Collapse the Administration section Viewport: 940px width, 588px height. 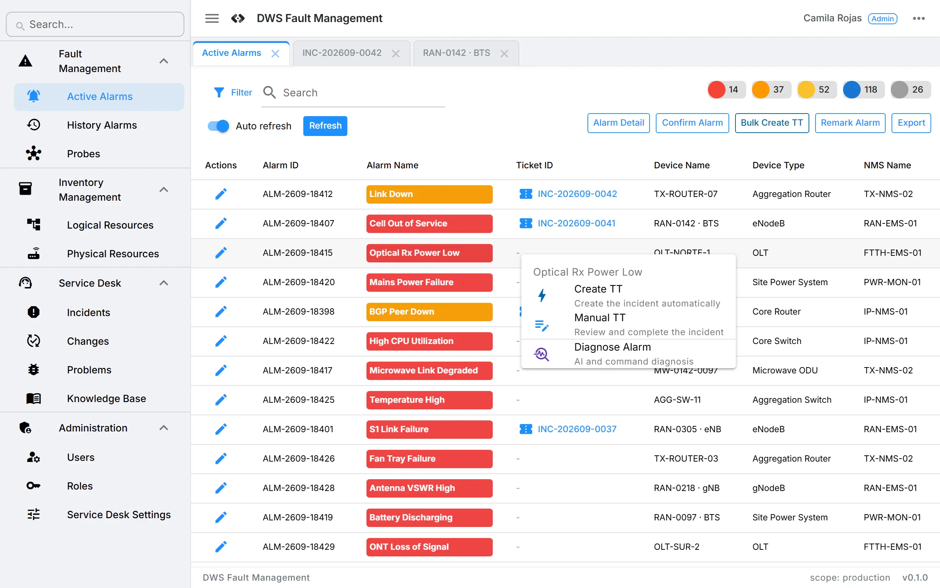(x=164, y=428)
